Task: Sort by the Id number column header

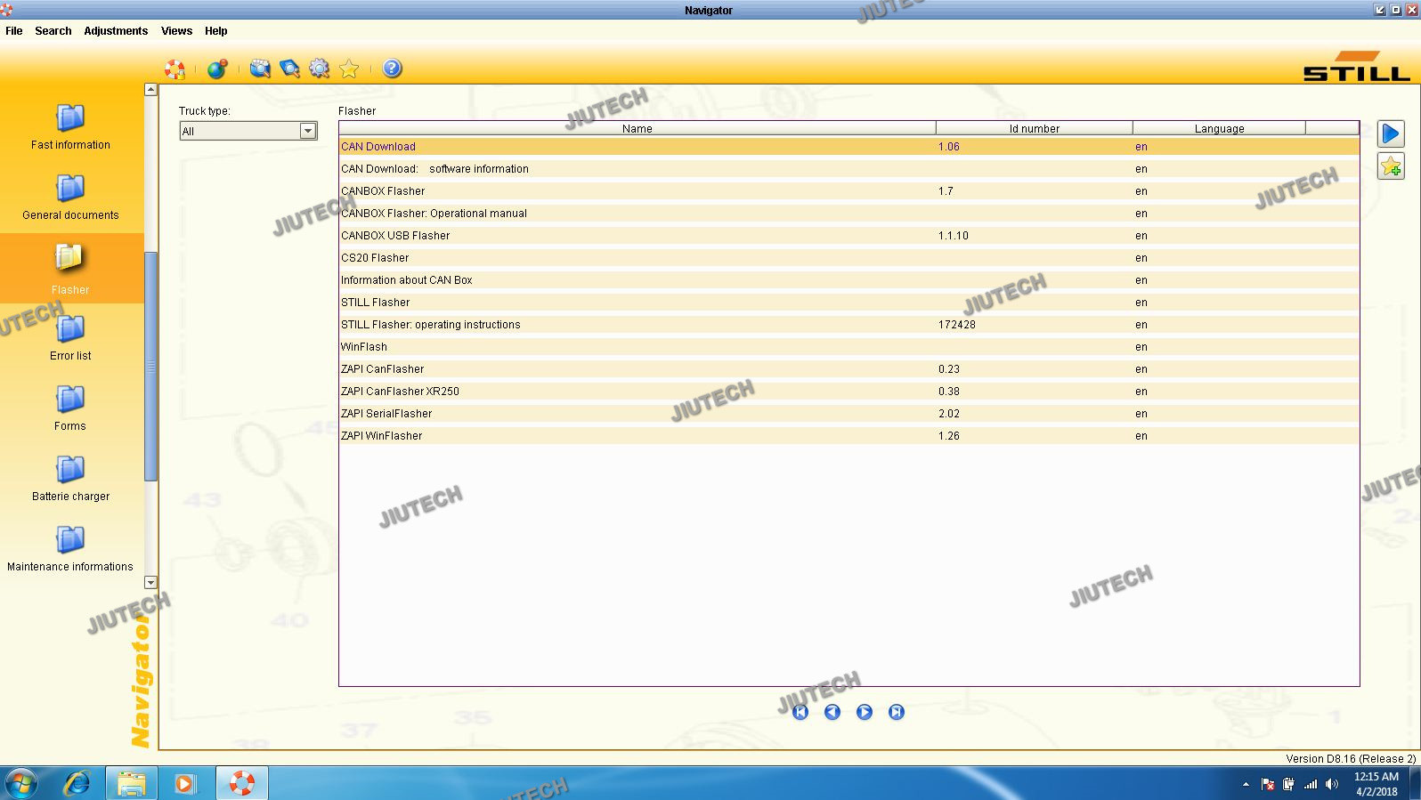Action: point(1035,128)
